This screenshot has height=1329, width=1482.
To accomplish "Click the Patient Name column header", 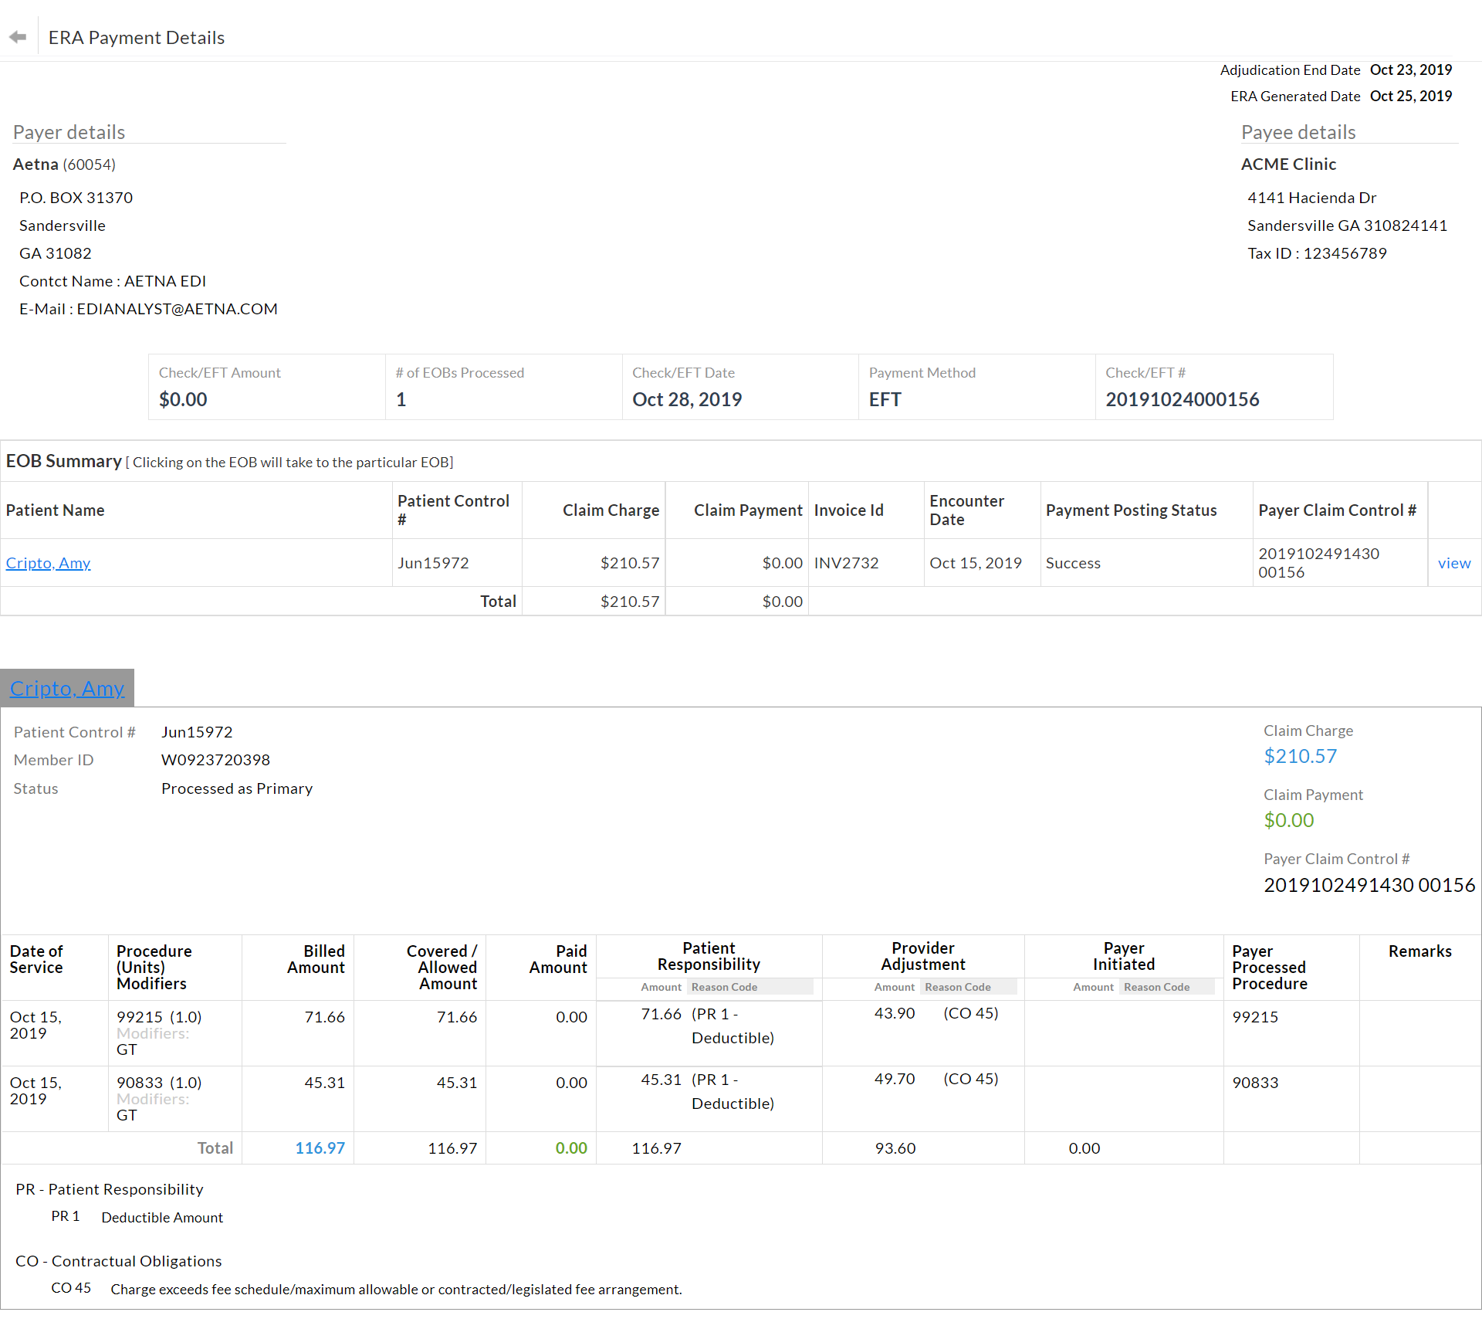I will point(55,510).
